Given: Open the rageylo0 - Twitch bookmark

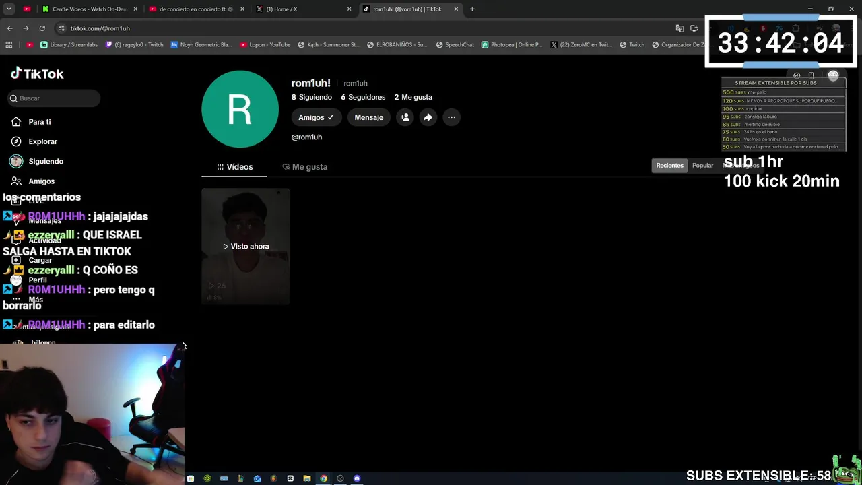Looking at the screenshot, I should coord(134,45).
